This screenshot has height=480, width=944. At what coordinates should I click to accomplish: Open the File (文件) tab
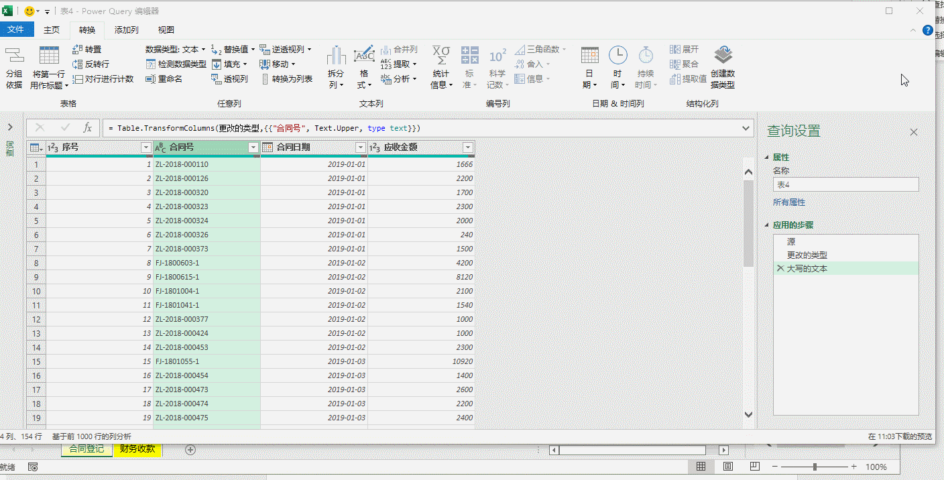pyautogui.click(x=15, y=29)
